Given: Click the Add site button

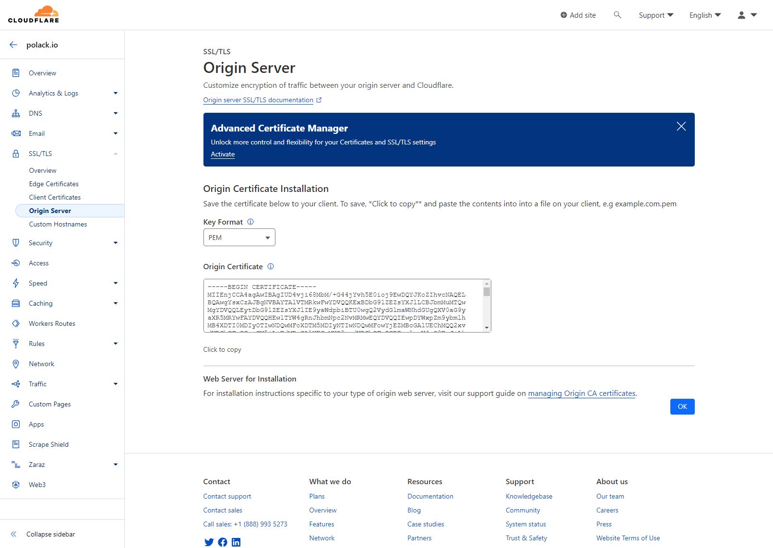Looking at the screenshot, I should [x=578, y=15].
